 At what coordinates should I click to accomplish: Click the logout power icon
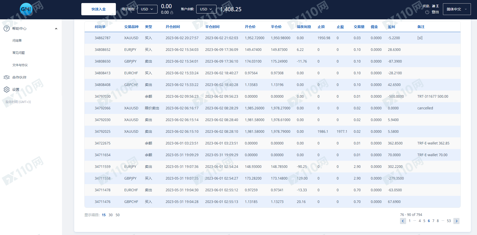pos(427,12)
